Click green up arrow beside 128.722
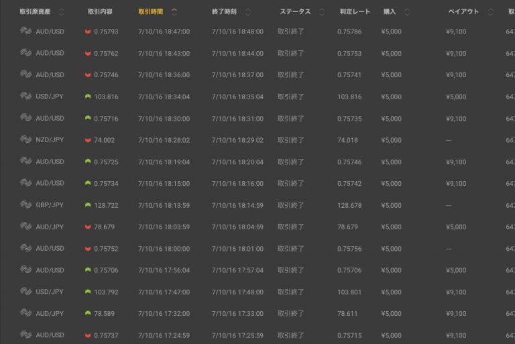 88,205
